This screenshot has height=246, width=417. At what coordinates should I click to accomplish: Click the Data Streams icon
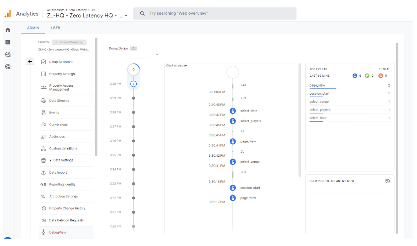coord(43,101)
